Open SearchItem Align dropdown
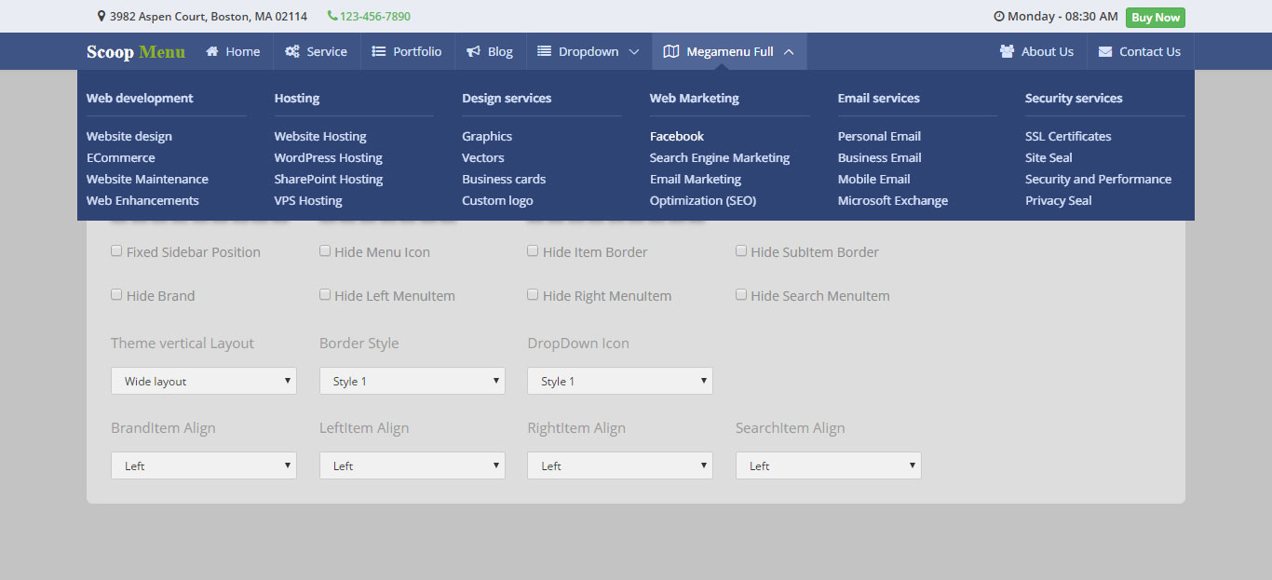Screen dimensions: 1272x580 click(x=829, y=465)
